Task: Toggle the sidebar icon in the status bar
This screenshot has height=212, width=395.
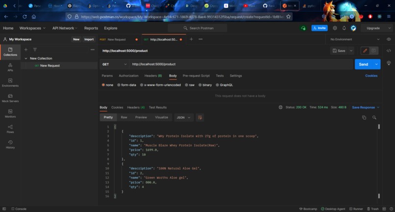Action: pyautogui.click(x=4, y=209)
